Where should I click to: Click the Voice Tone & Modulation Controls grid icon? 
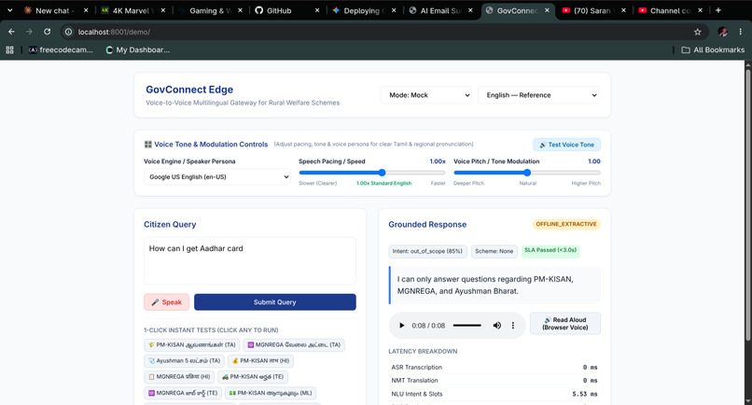click(x=147, y=145)
